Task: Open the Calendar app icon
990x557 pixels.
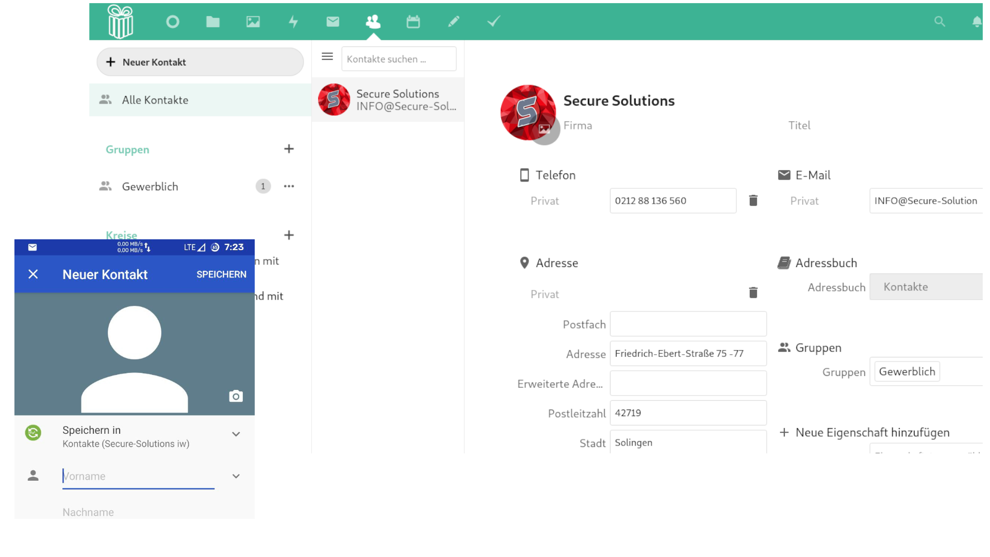Action: (x=413, y=22)
